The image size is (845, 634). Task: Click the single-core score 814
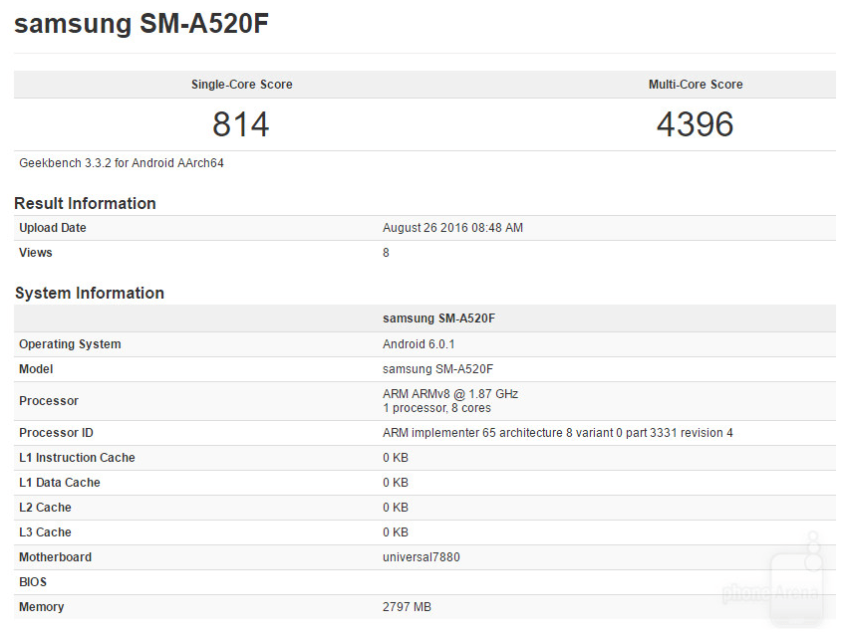(241, 124)
